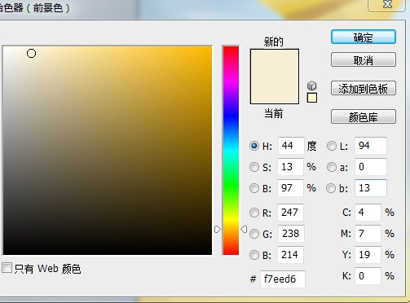Click the out-of-gamut web-safe cube icon

point(311,86)
